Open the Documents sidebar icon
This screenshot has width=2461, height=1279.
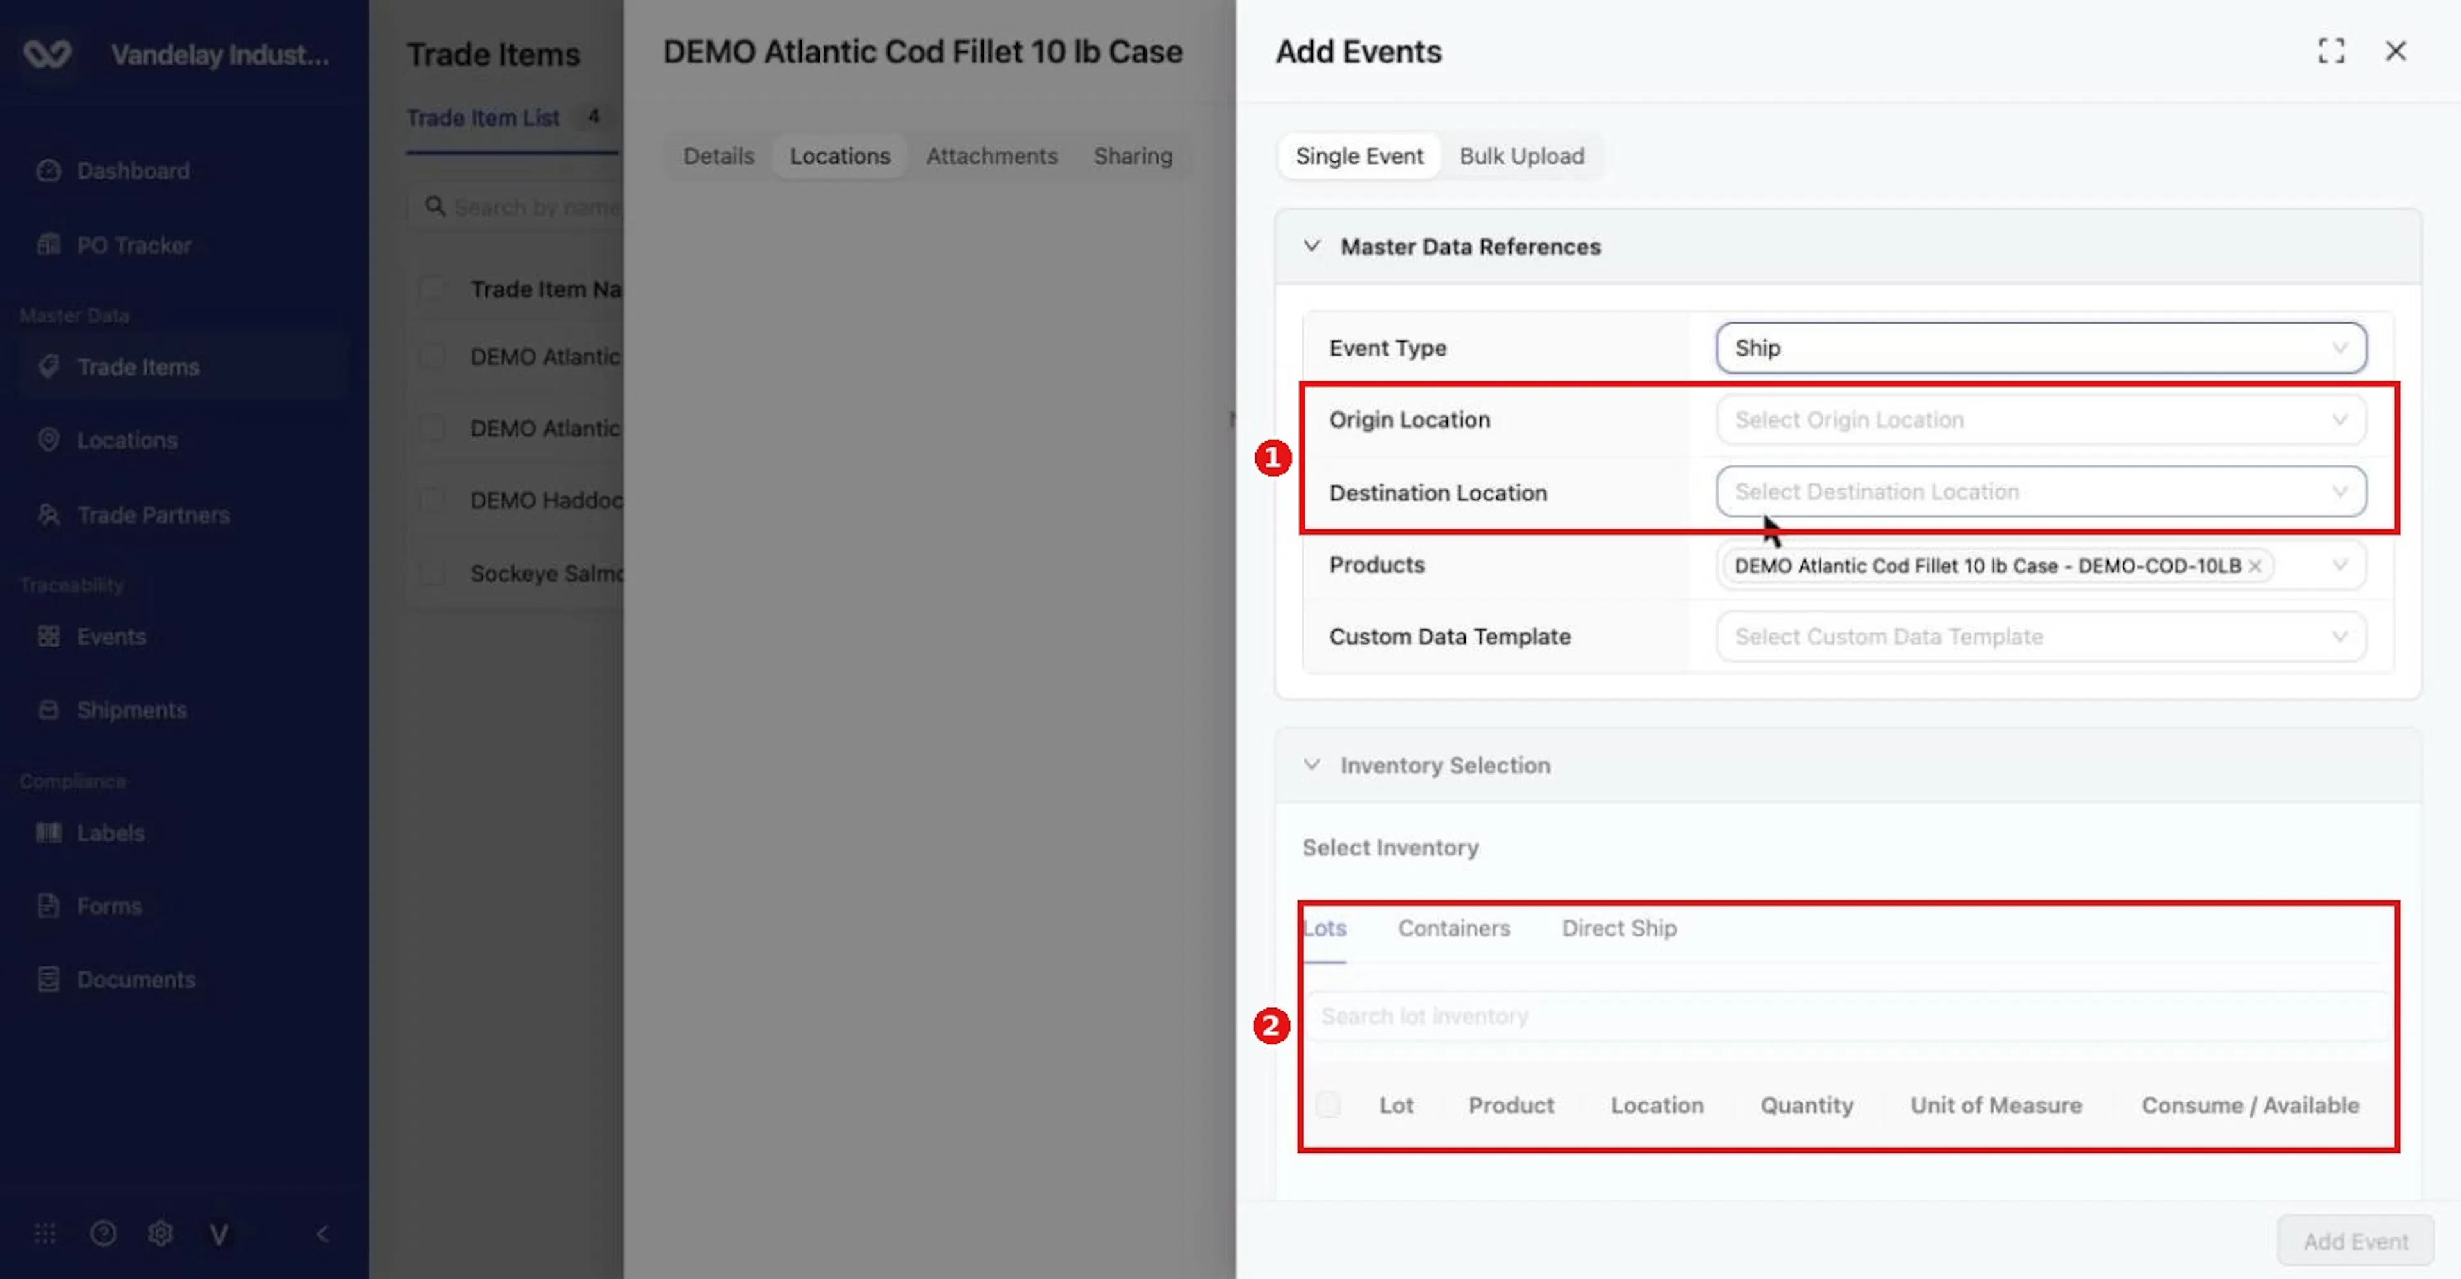coord(48,979)
